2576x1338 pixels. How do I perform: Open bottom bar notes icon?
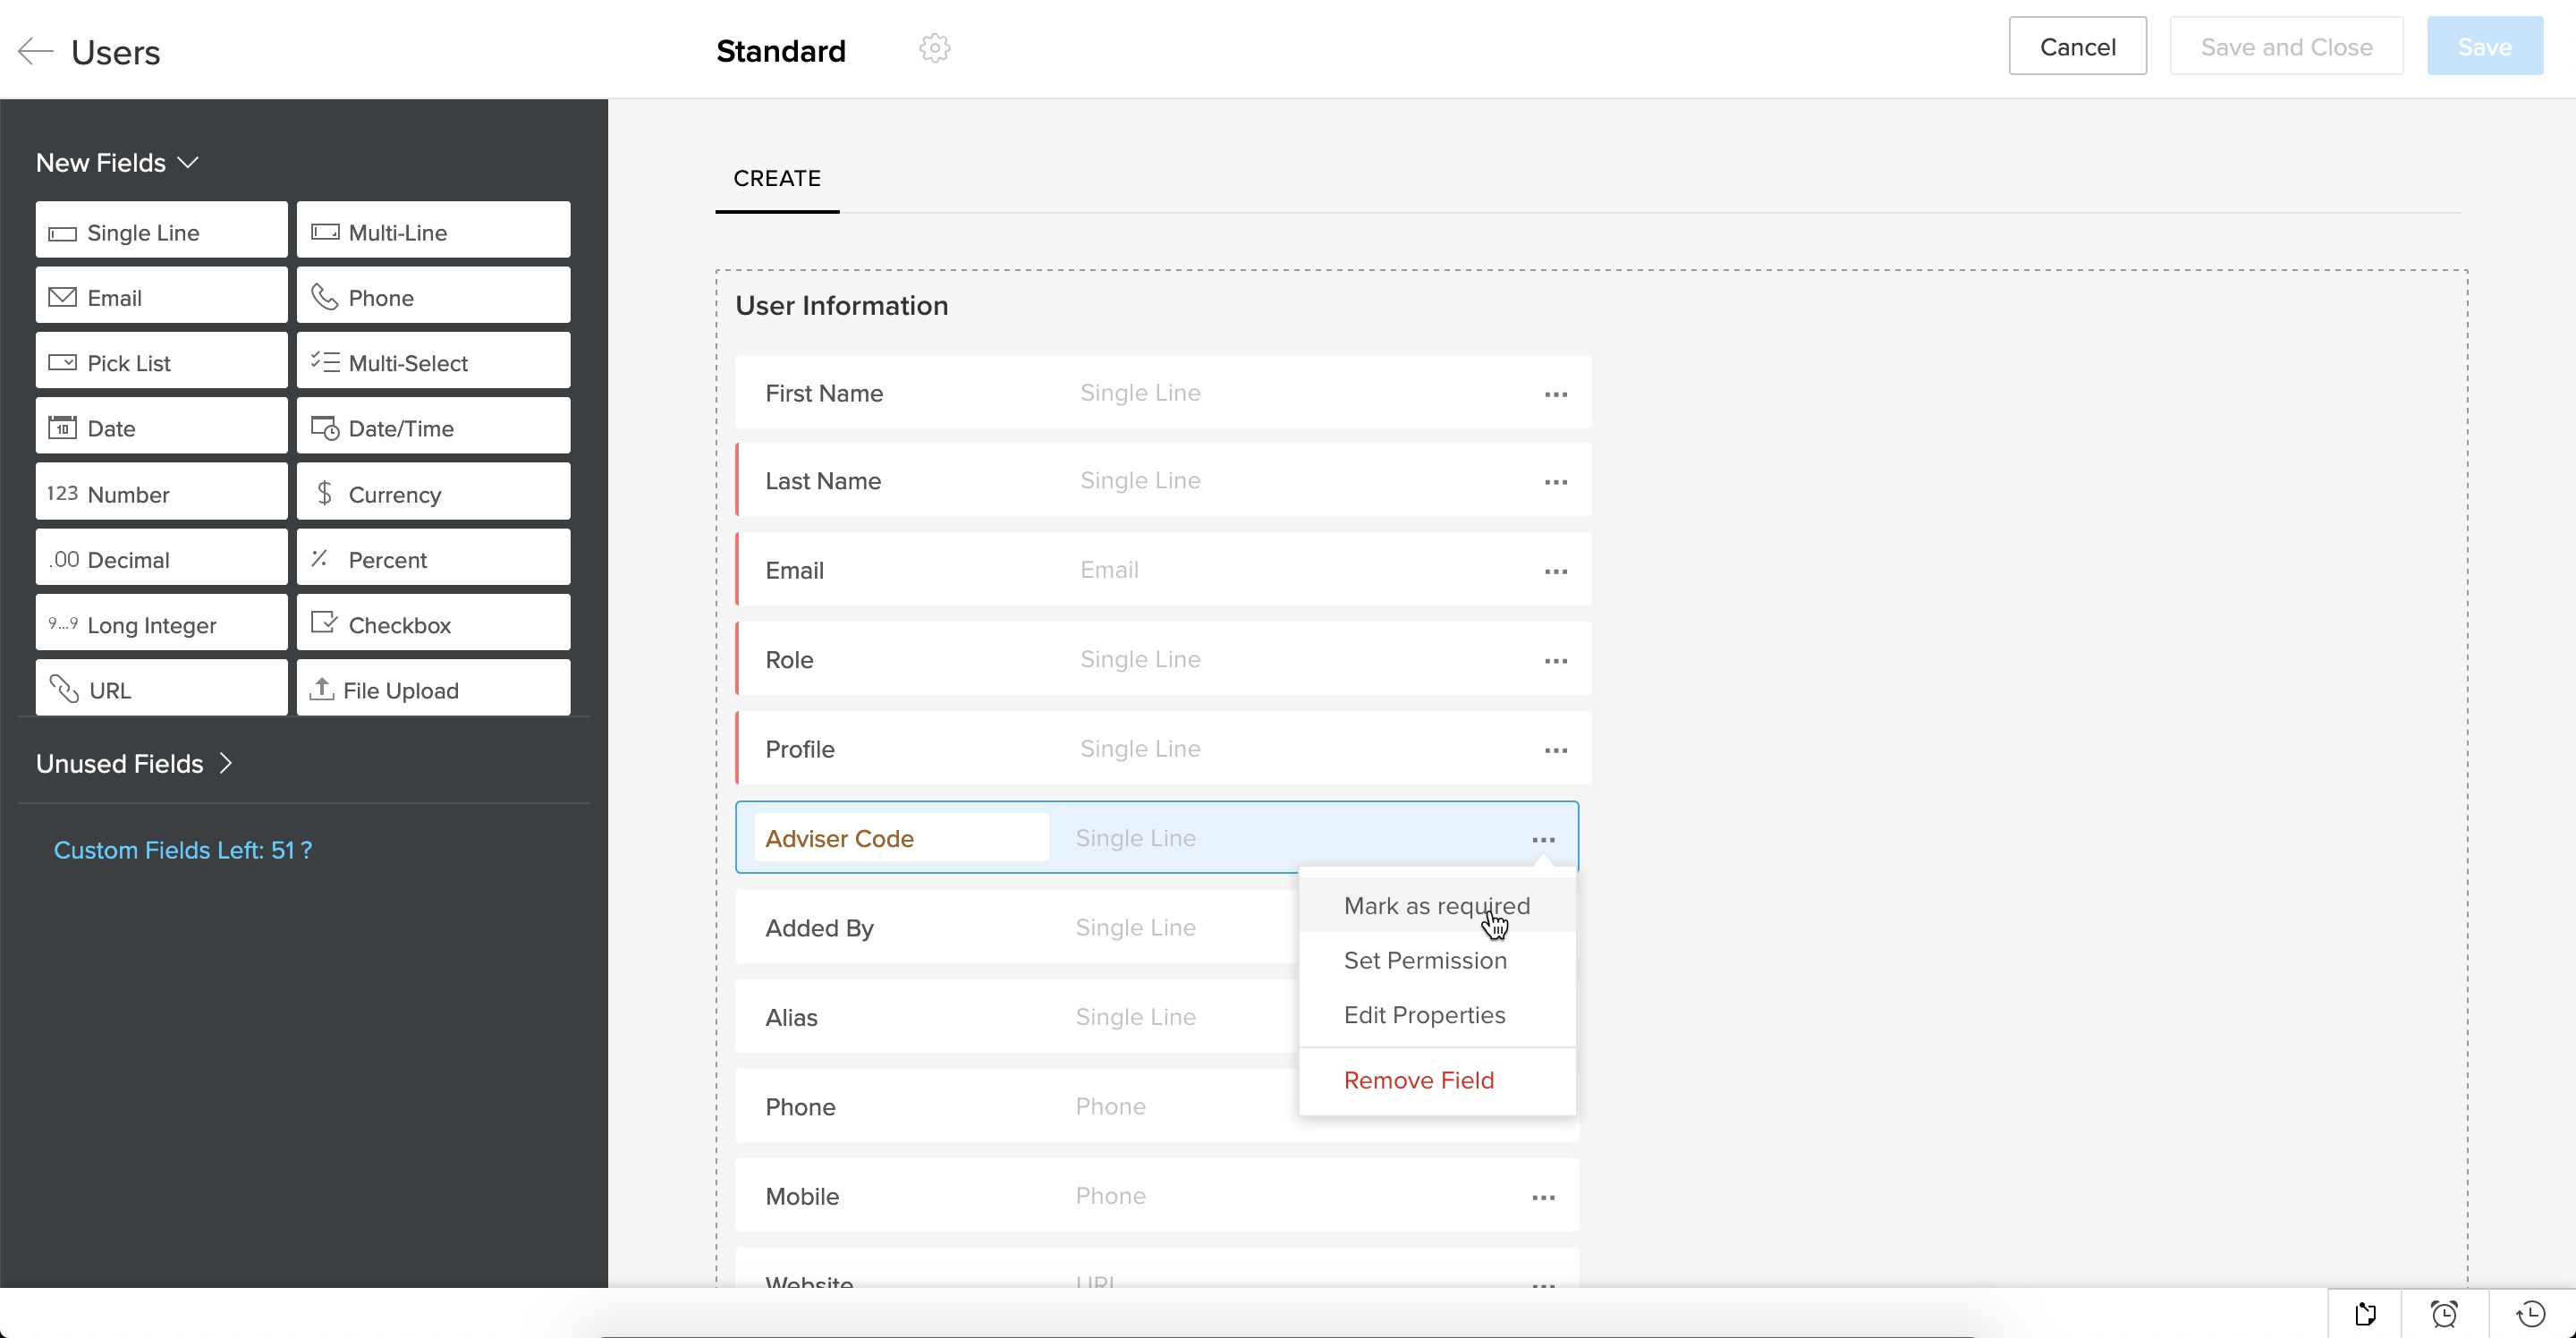pyautogui.click(x=2365, y=1313)
